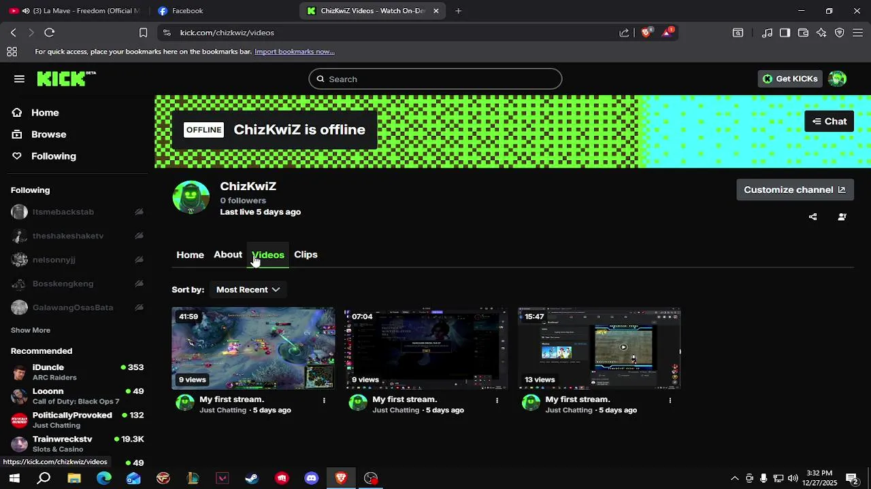Screen dimensions: 871x489
Task: Select the Videos channel tab
Action: point(268,255)
